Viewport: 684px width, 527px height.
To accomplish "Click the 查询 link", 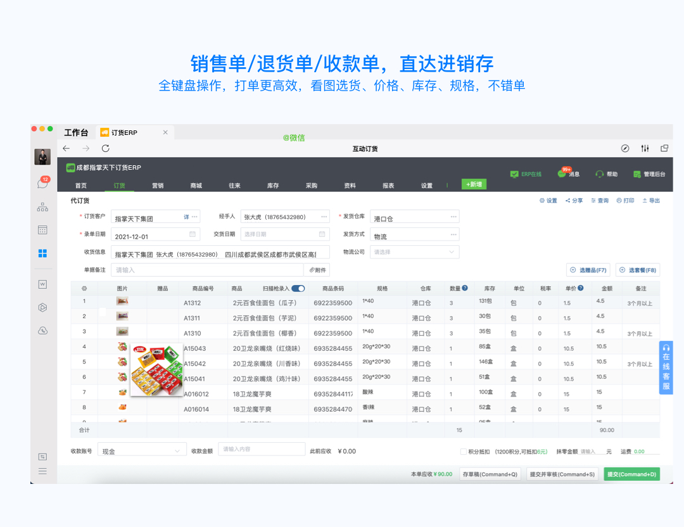I will (x=600, y=201).
